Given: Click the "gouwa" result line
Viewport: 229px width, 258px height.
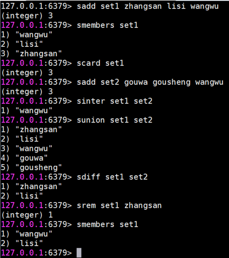Looking at the screenshot, I should (24, 158).
